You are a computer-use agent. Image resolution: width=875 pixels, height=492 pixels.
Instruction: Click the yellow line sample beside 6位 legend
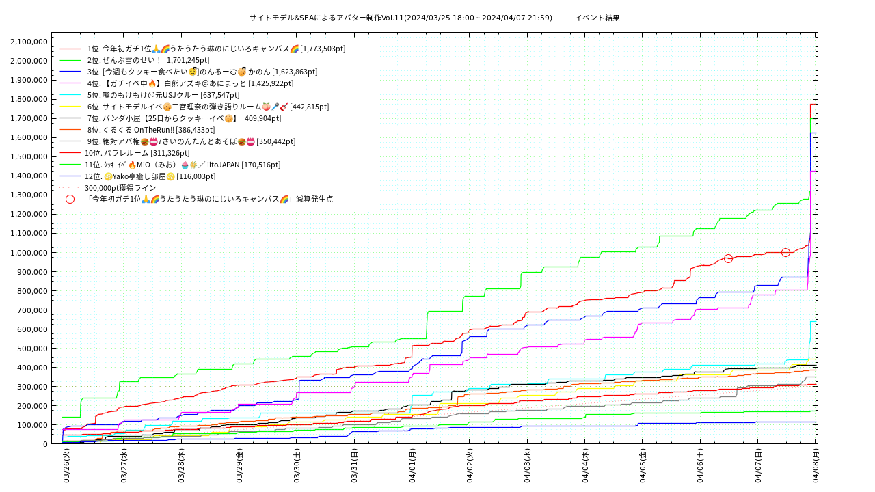(70, 107)
